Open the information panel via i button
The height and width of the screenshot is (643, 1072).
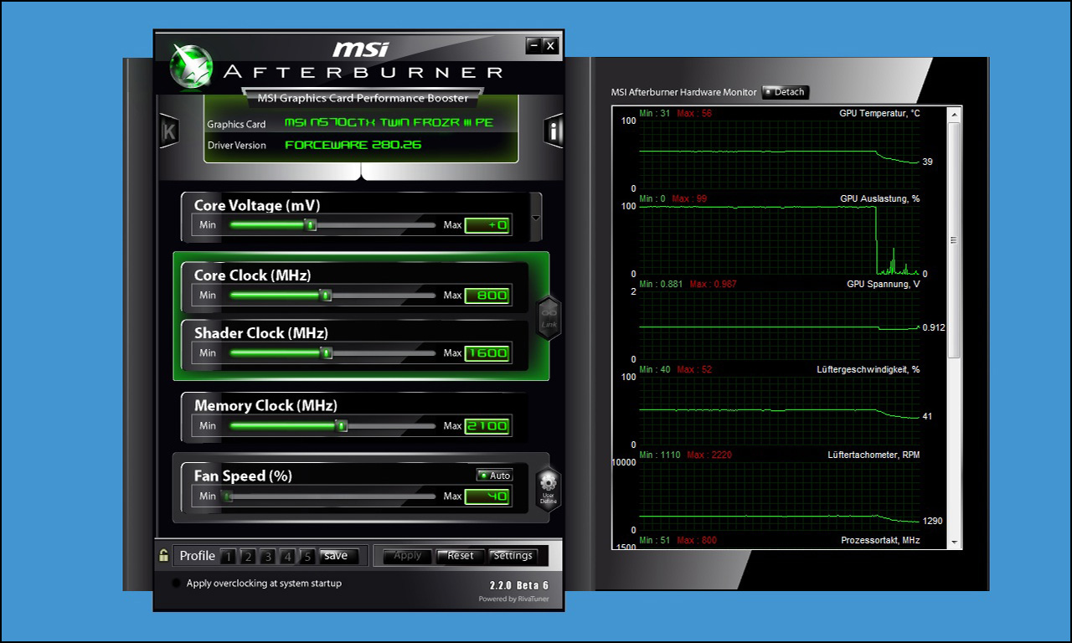[553, 131]
